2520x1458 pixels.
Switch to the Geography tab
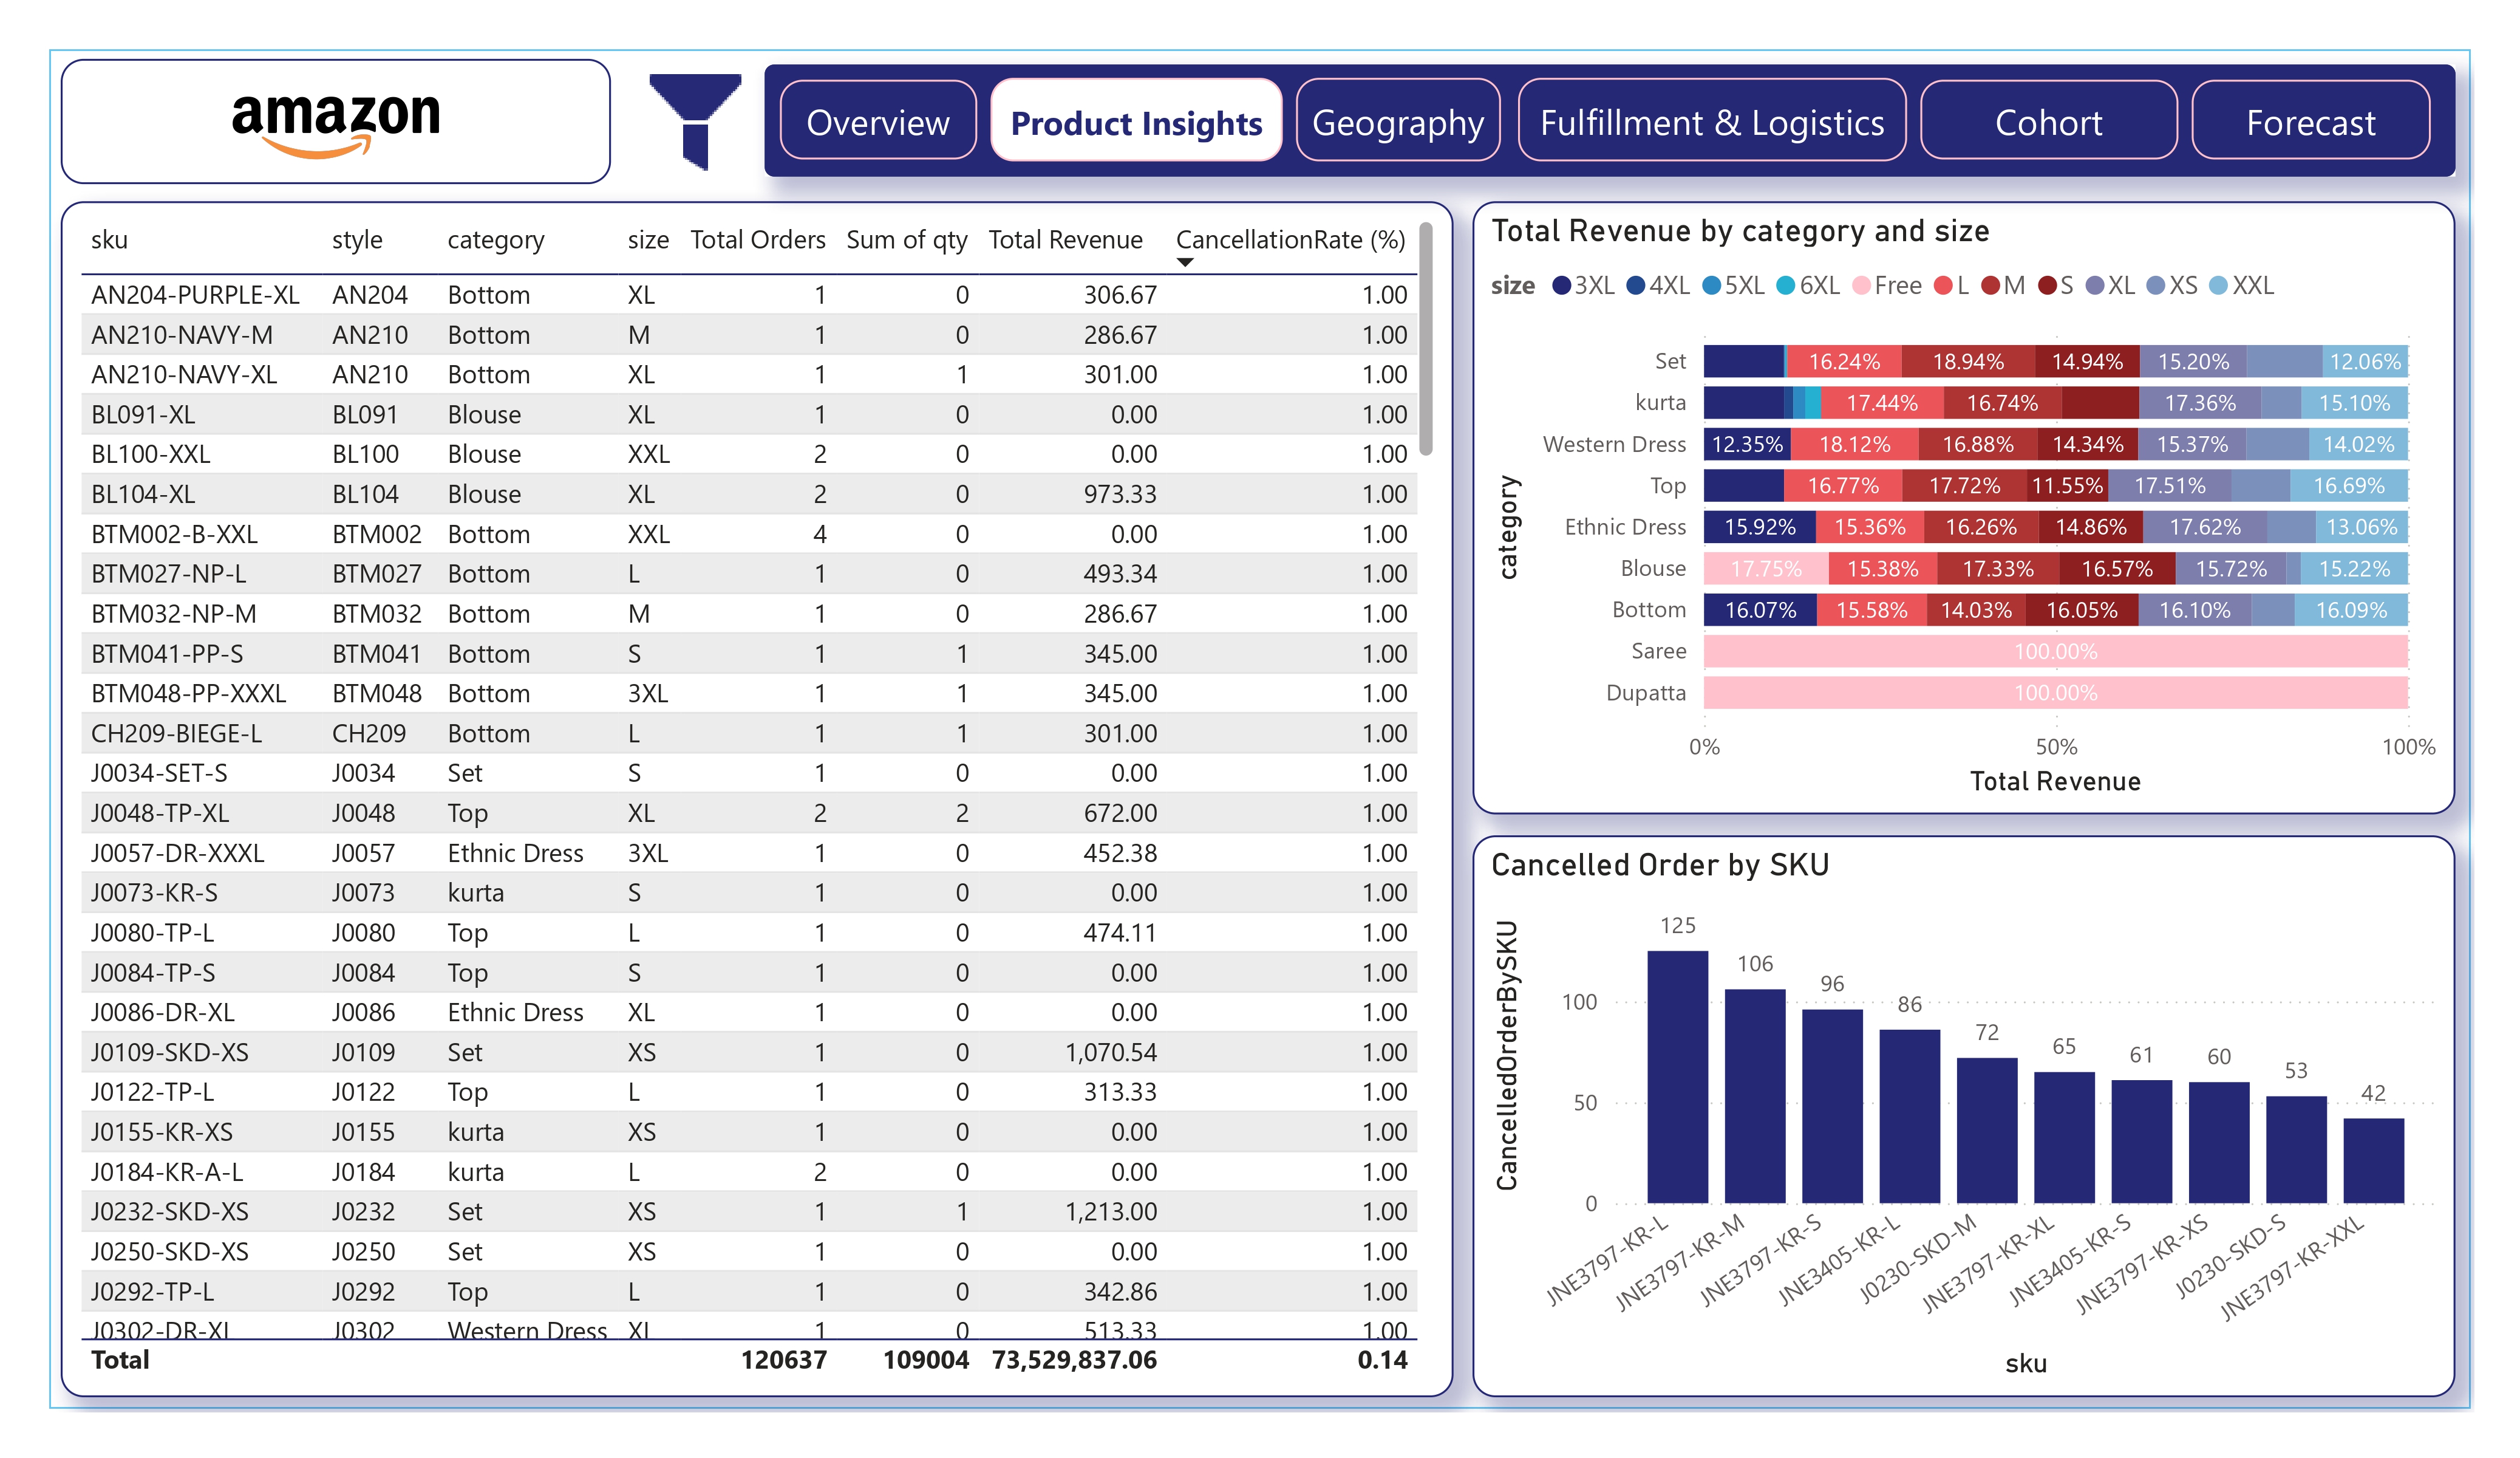point(1397,122)
